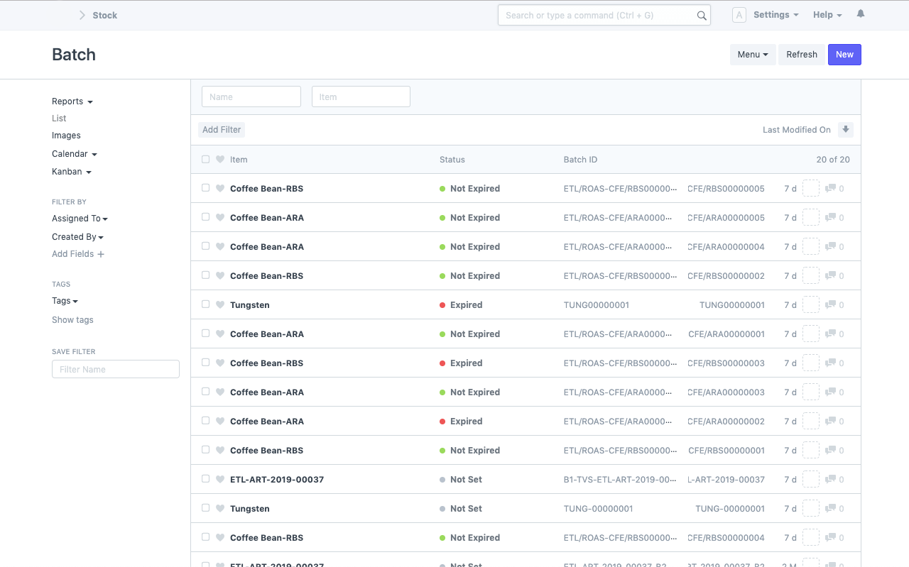The height and width of the screenshot is (567, 909).
Task: Focus the Filter Name input field
Action: 116,369
